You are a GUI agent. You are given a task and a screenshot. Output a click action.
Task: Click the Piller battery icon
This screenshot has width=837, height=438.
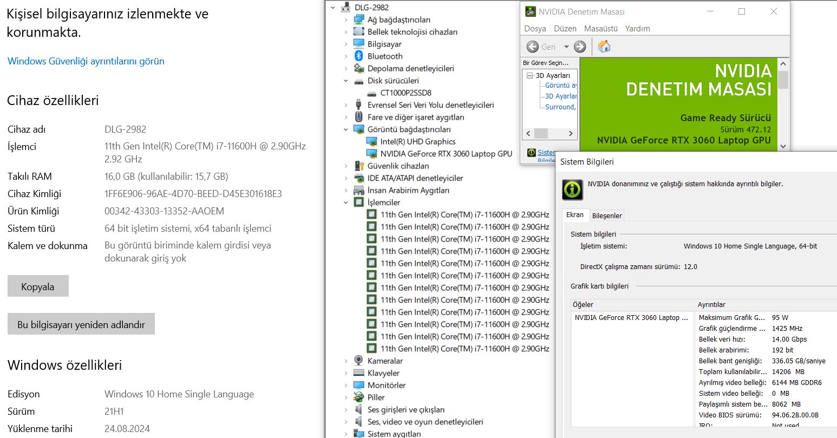[358, 397]
